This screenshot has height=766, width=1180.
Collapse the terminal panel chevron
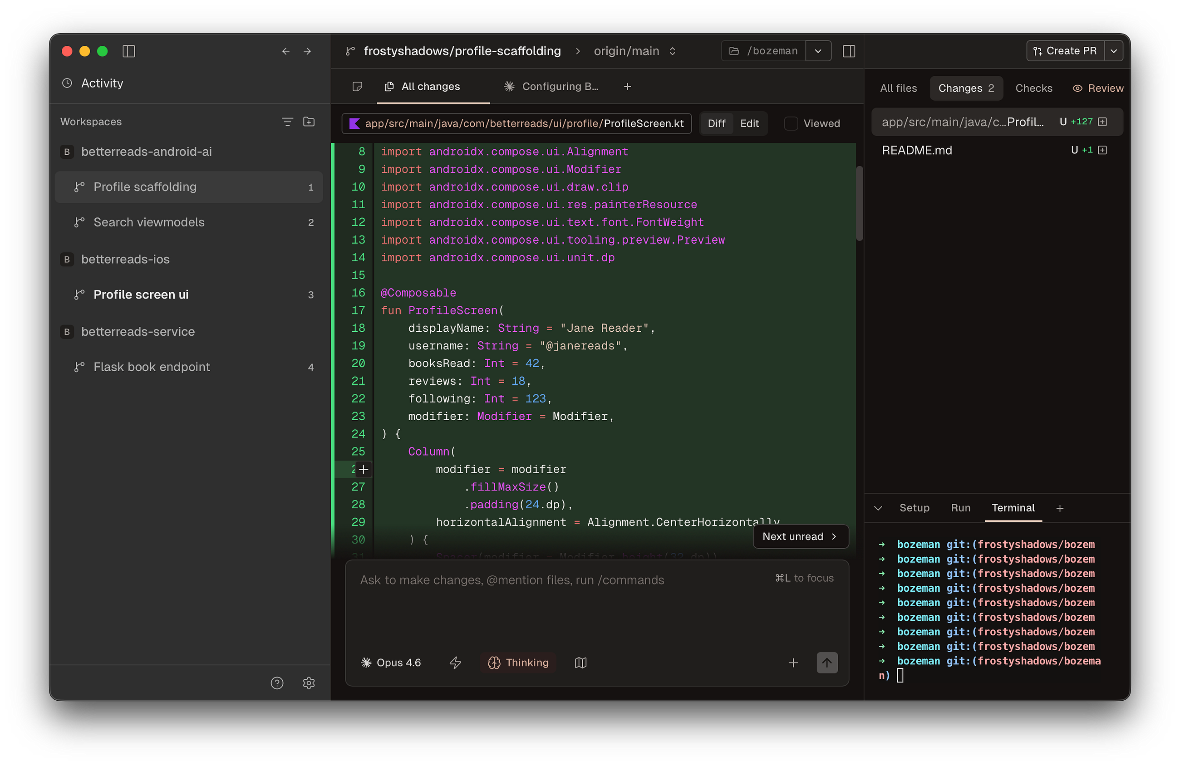click(x=878, y=508)
